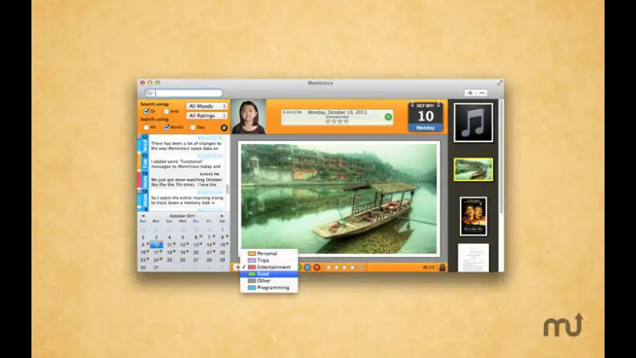The image size is (636, 358).
Task: Select October 14 in the calendar
Action: pyautogui.click(x=209, y=245)
